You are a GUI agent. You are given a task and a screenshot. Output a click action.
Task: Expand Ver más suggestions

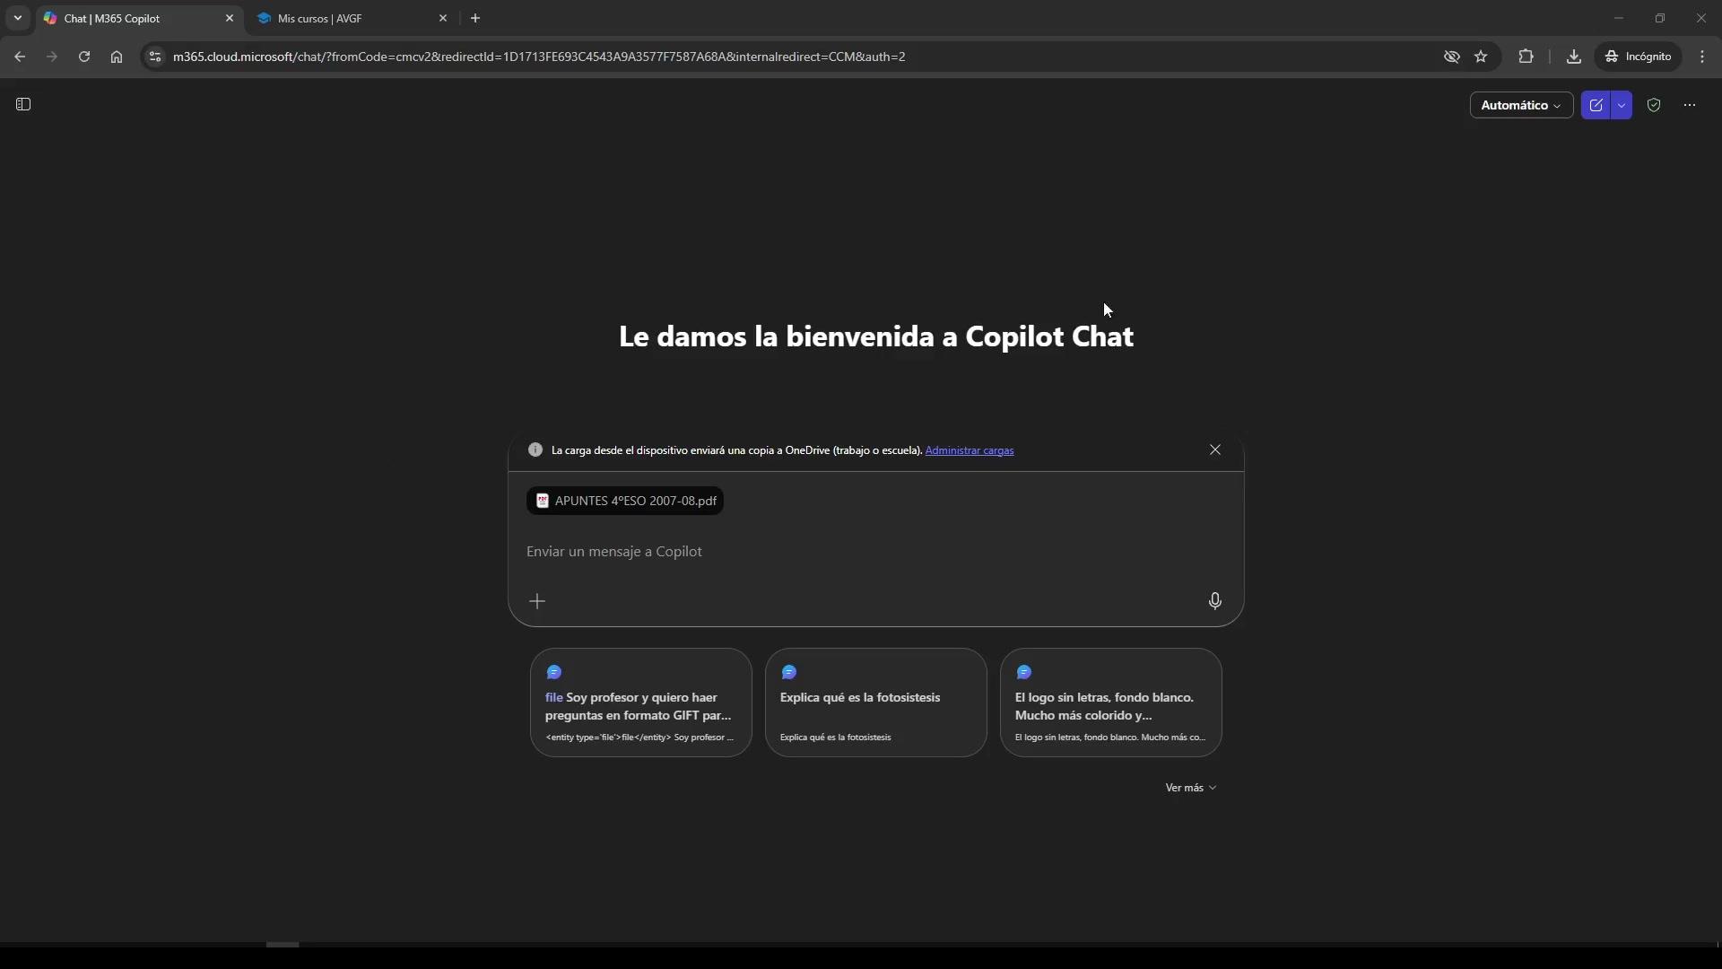pyautogui.click(x=1190, y=788)
